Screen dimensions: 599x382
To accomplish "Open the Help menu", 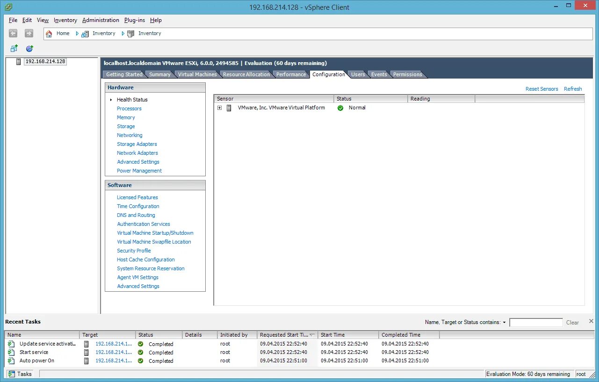I will click(156, 20).
